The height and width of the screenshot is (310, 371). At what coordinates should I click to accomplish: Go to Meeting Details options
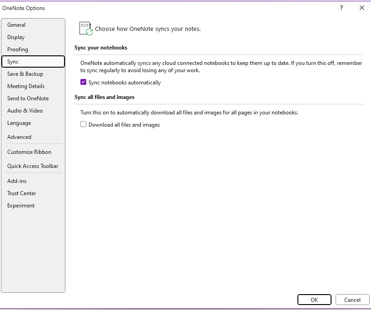(x=33, y=86)
